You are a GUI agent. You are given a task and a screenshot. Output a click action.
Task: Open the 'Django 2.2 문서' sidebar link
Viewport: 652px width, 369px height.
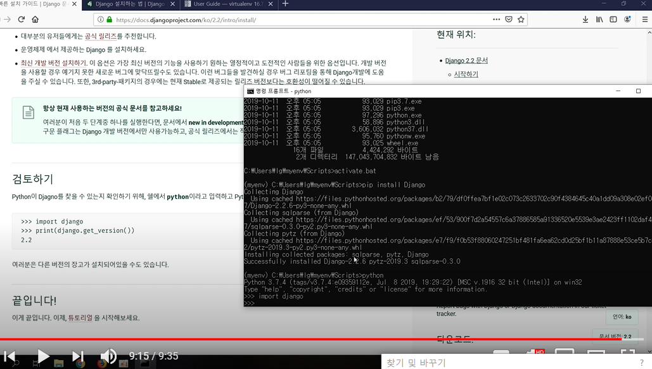point(466,61)
